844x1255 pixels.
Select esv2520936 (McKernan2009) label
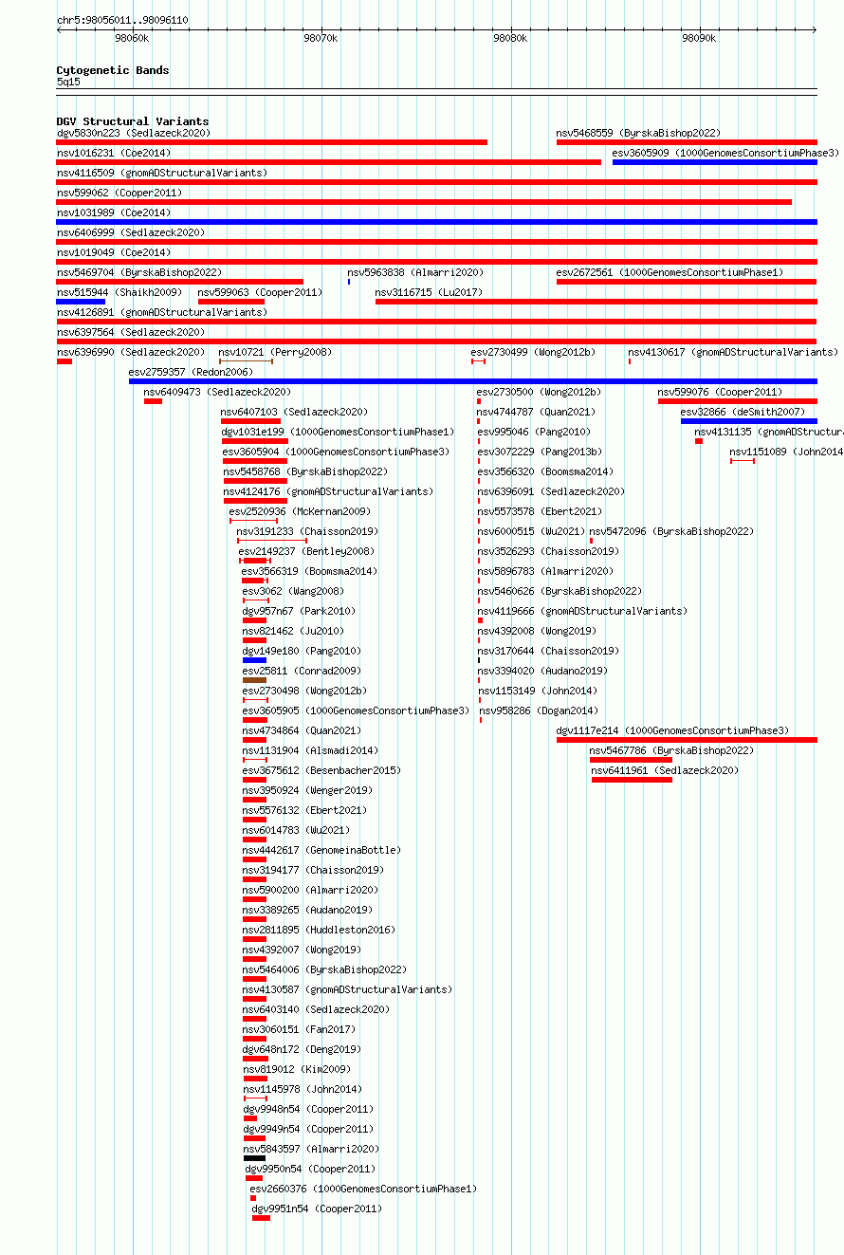301,512
